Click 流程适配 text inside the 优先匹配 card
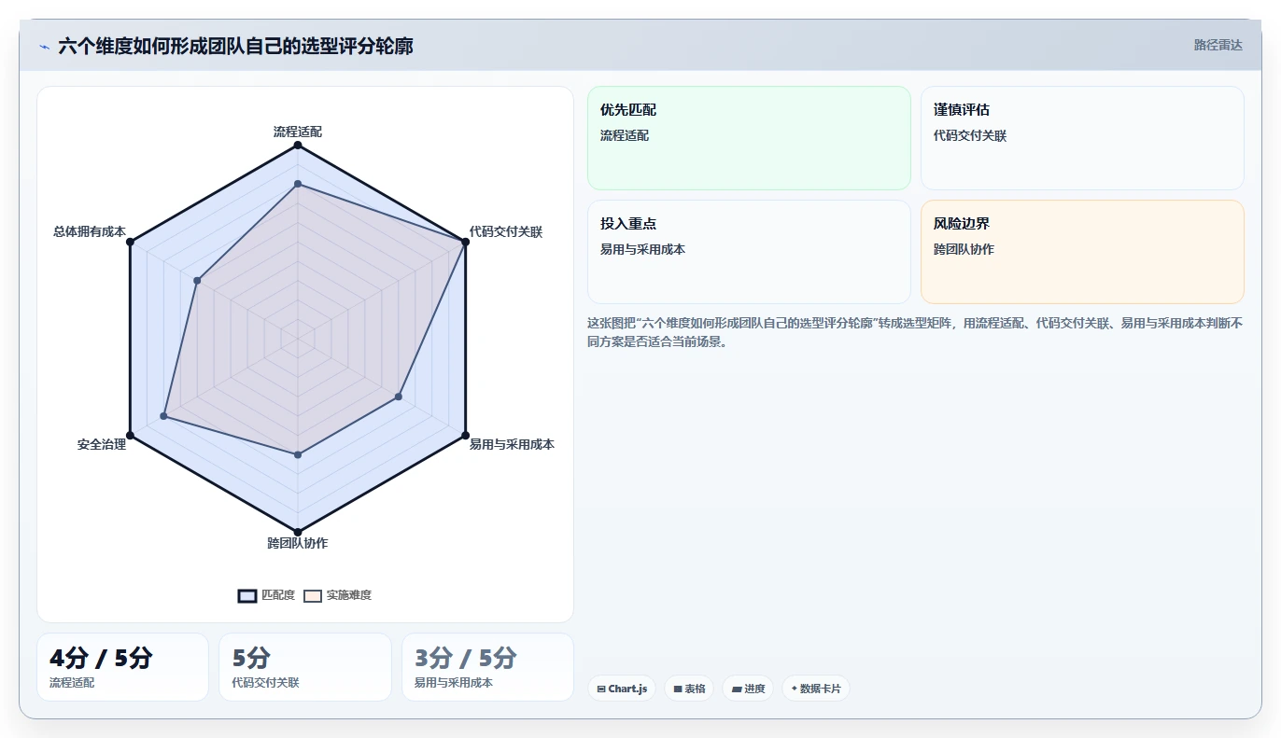The width and height of the screenshot is (1281, 738). 625,135
